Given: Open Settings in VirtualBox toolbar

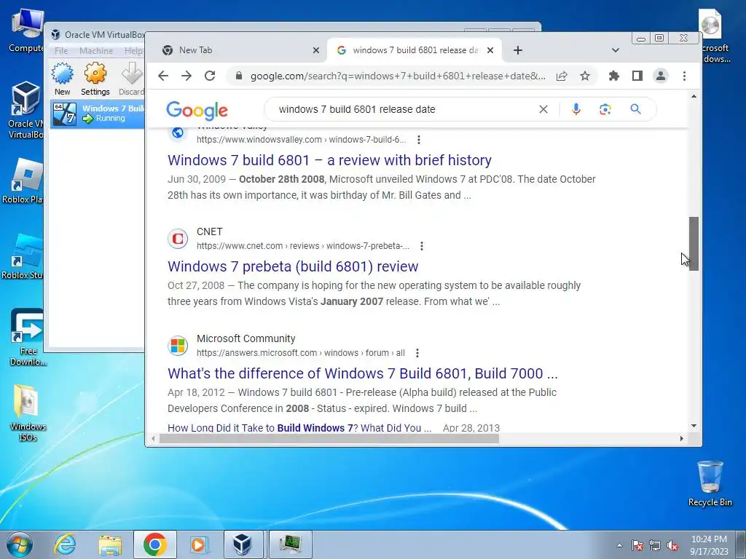Looking at the screenshot, I should pyautogui.click(x=95, y=79).
